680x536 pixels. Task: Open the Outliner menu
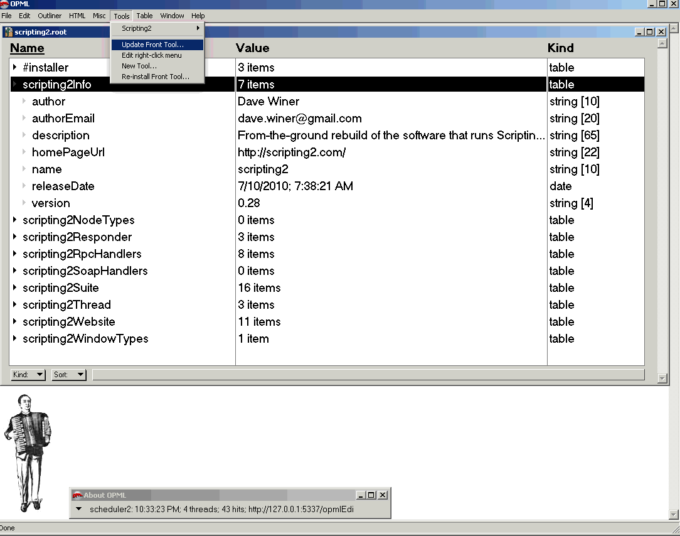pyautogui.click(x=50, y=16)
